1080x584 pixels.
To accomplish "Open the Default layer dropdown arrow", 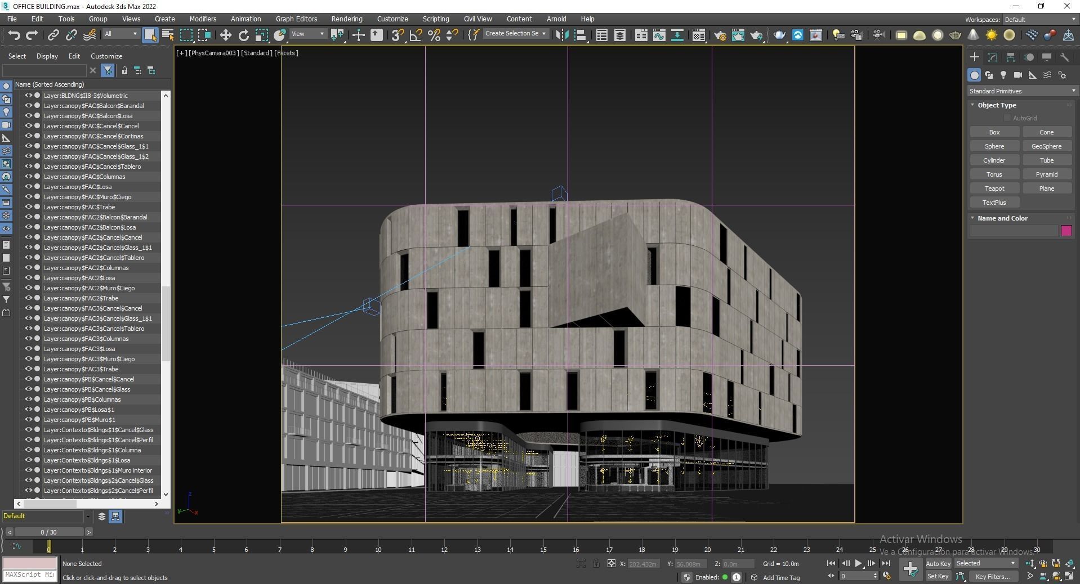I will (x=88, y=516).
